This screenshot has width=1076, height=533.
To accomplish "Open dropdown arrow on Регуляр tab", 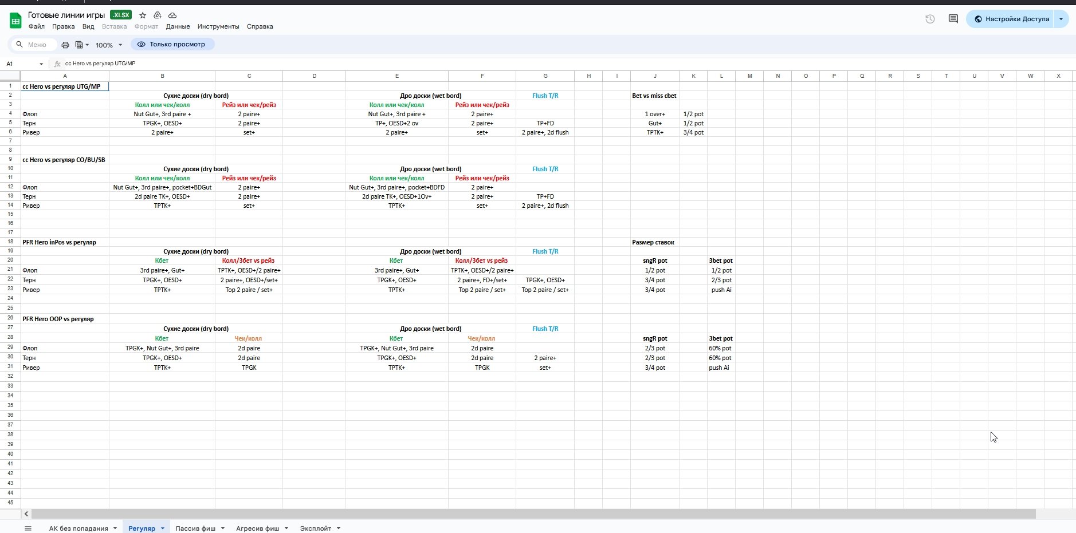I will click(x=163, y=528).
